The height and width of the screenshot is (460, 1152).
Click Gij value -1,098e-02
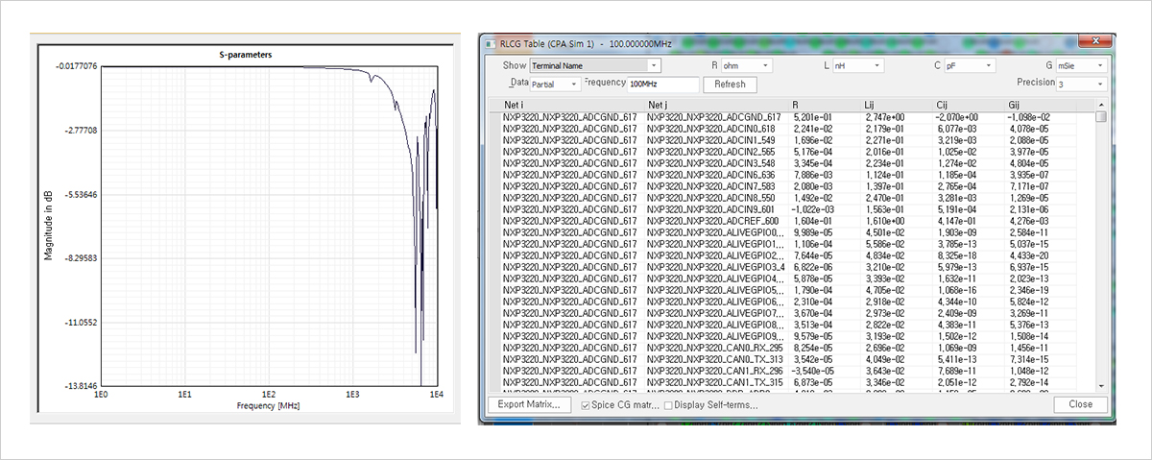[1030, 116]
